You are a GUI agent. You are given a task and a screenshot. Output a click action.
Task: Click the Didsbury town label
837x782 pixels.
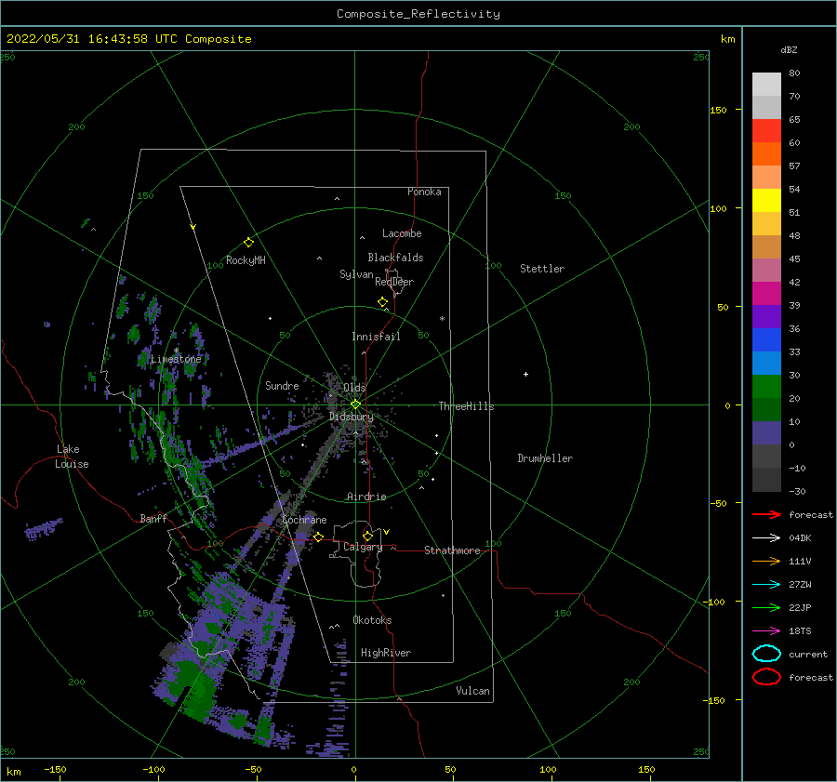[351, 417]
